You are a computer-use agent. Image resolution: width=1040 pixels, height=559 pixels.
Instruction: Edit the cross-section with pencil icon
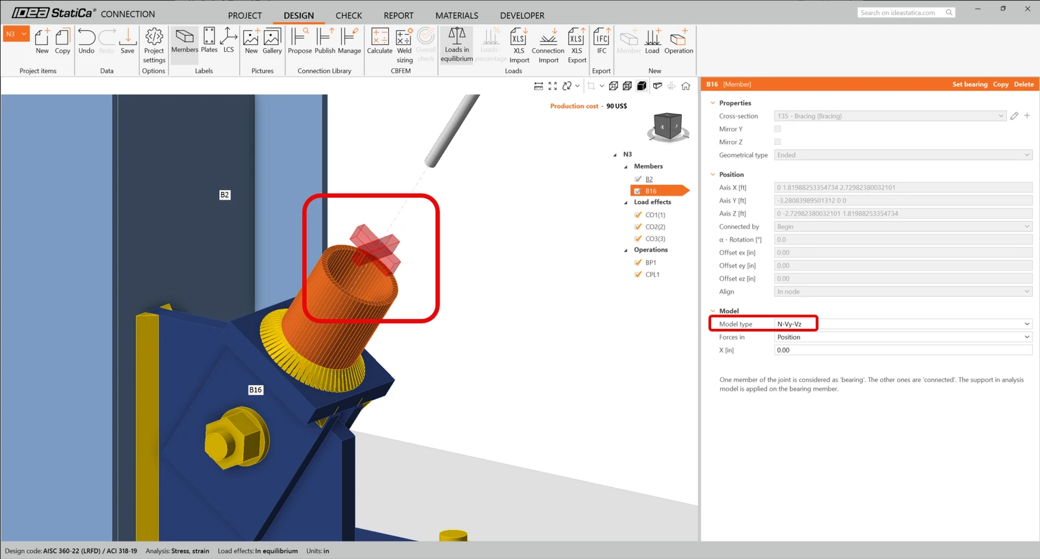tap(1014, 116)
